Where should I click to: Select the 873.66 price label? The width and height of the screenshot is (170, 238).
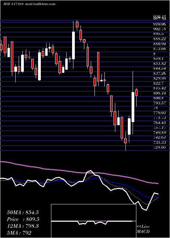point(159,49)
